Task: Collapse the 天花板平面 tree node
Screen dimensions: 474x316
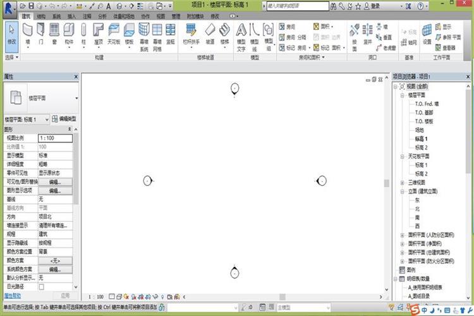Action: click(403, 156)
